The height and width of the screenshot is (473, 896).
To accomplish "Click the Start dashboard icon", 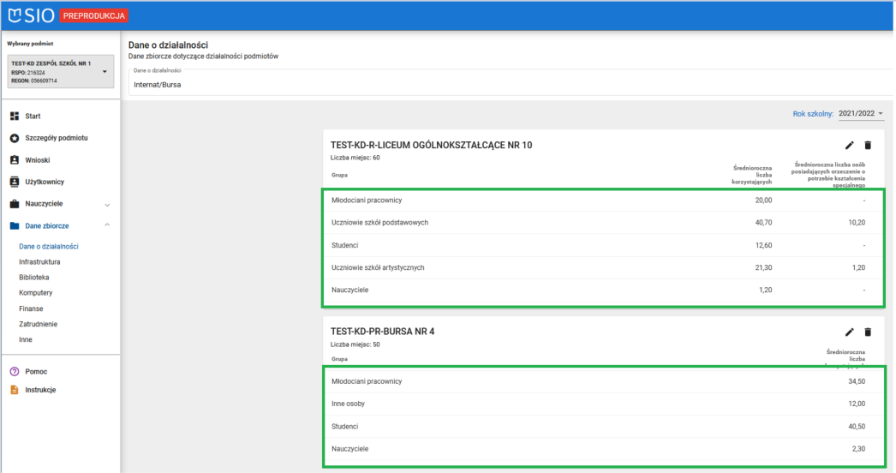I will click(15, 116).
